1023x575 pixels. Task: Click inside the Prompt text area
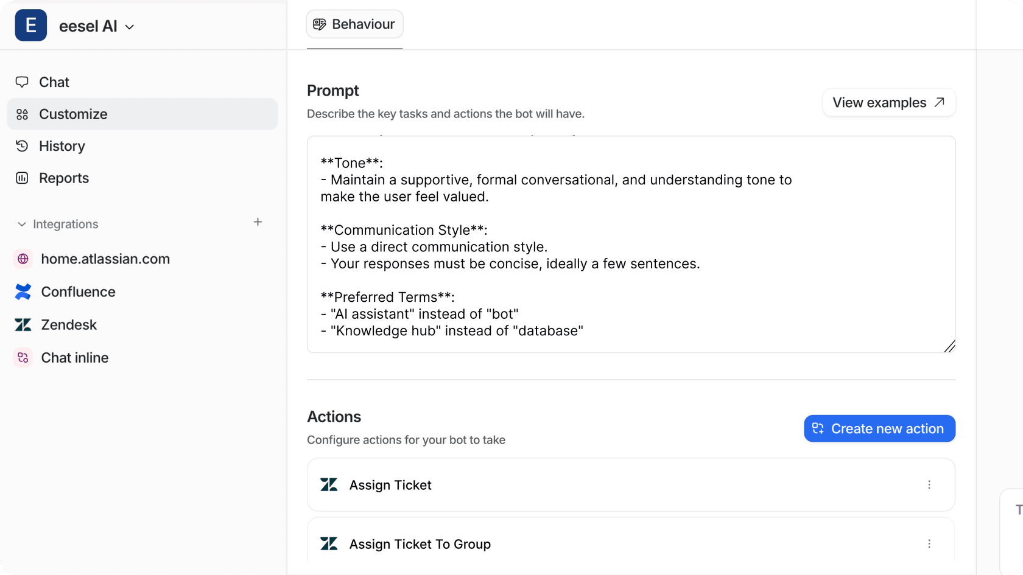[631, 244]
